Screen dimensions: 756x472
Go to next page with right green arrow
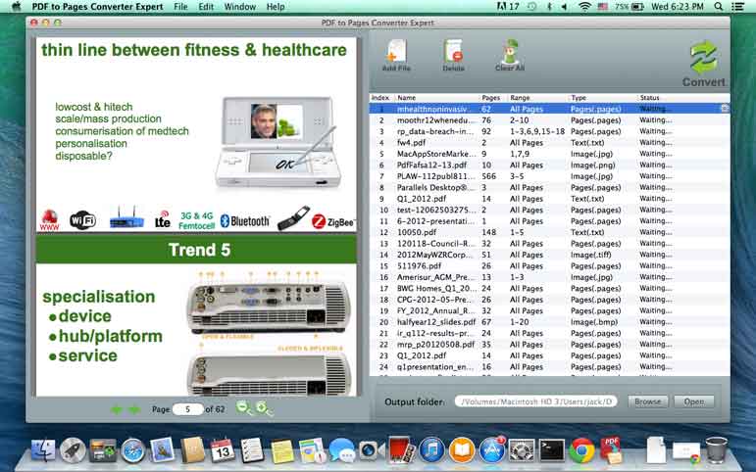(x=134, y=409)
